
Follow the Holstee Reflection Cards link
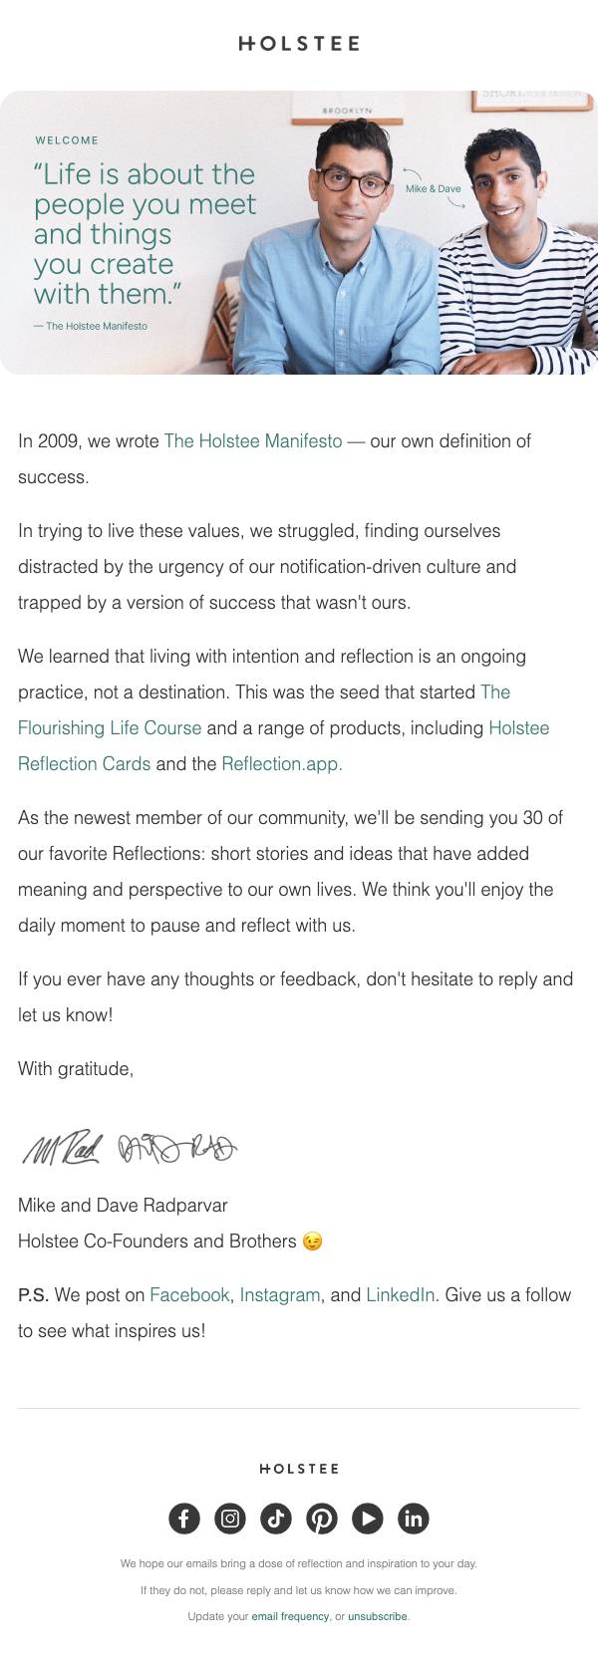coord(284,745)
